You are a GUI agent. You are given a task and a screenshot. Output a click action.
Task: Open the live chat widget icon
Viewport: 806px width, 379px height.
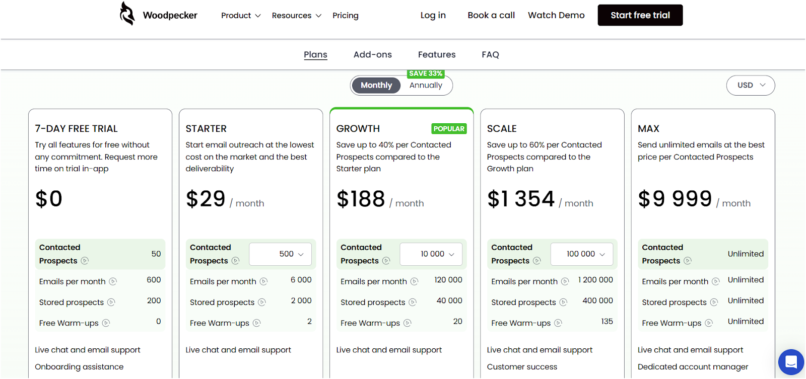[x=791, y=362]
